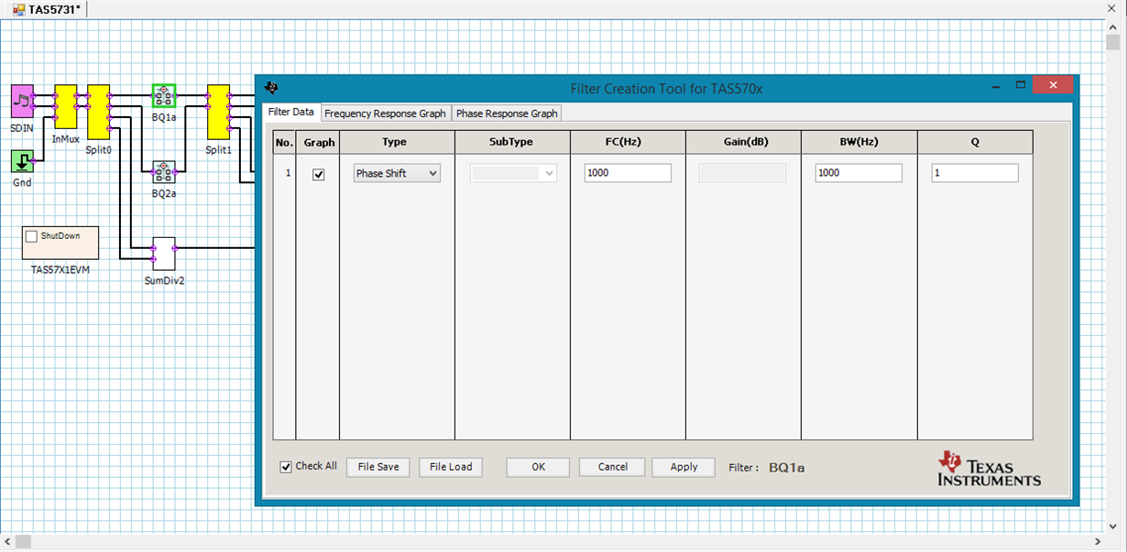This screenshot has width=1127, height=552.
Task: Click the File Save button
Action: 378,467
